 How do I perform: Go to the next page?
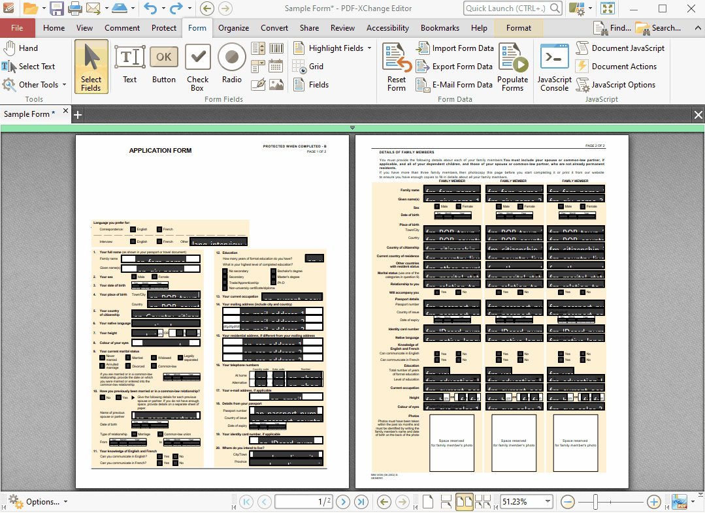tap(343, 502)
